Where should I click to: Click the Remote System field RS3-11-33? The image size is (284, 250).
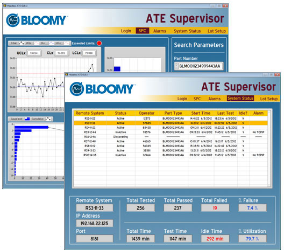(x=94, y=208)
